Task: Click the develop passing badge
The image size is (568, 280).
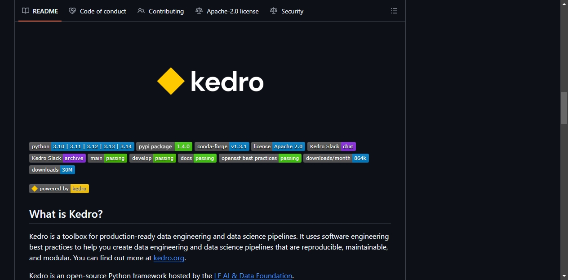Action: pos(153,158)
